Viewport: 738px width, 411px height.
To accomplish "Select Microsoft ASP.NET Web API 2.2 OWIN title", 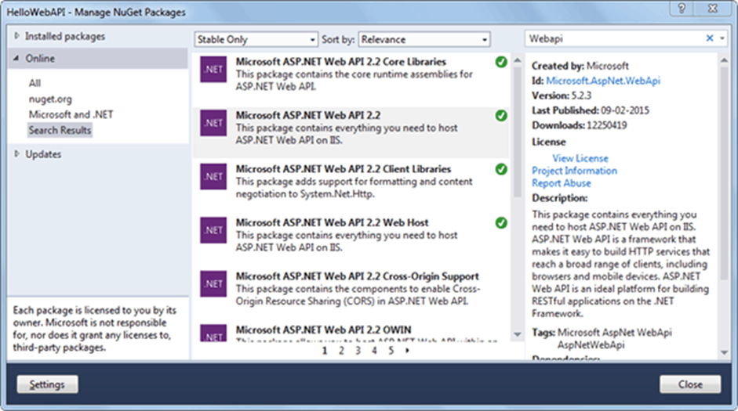I will click(323, 330).
